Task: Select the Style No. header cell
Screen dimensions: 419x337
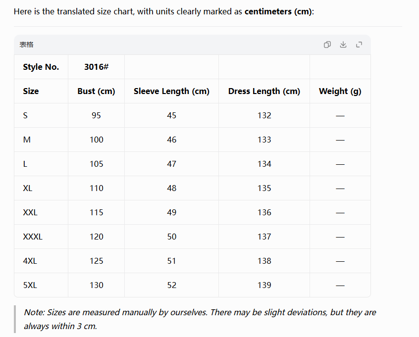Action: click(x=41, y=67)
